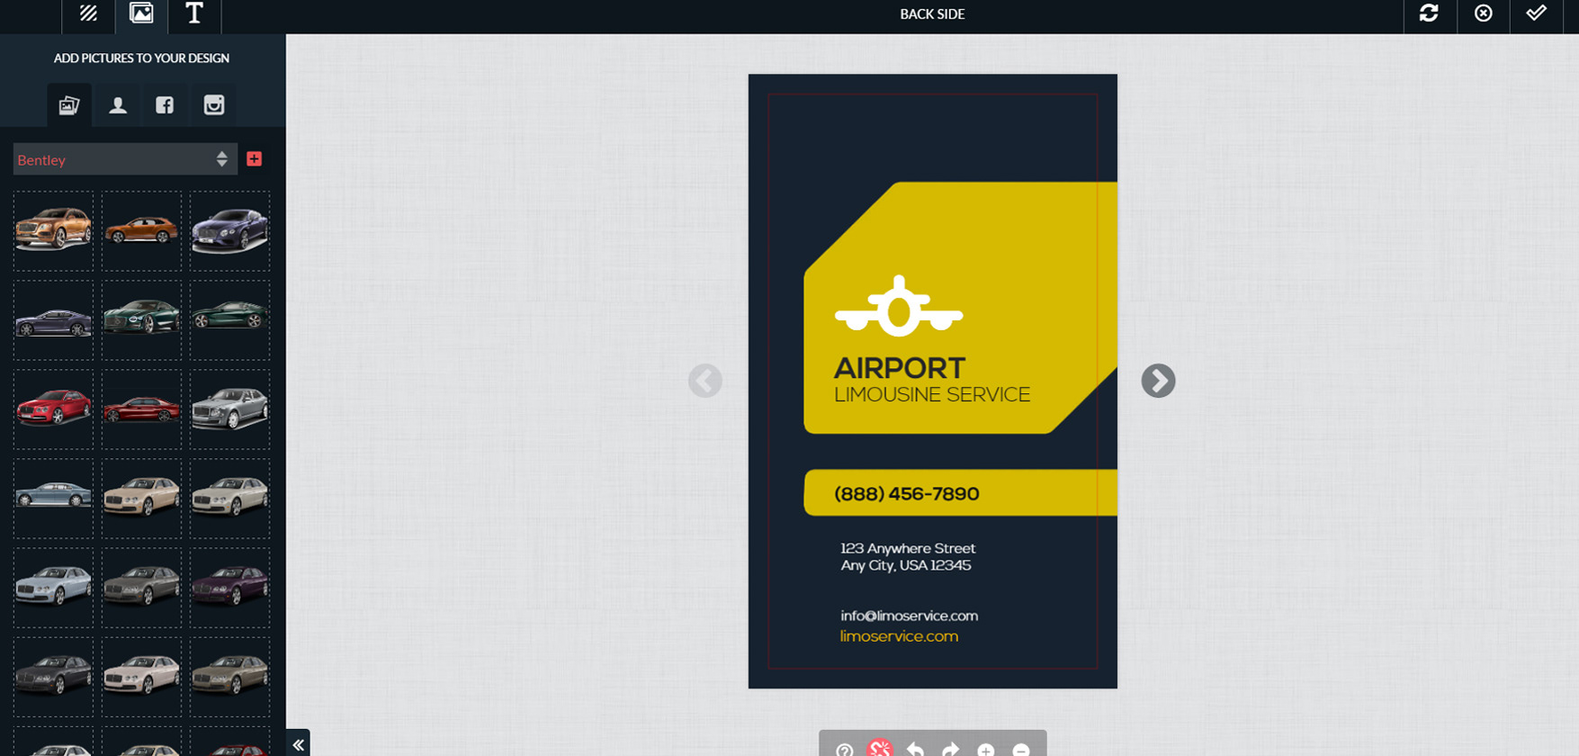
Task: Open the Facebook pictures source tab
Action: coord(165,105)
